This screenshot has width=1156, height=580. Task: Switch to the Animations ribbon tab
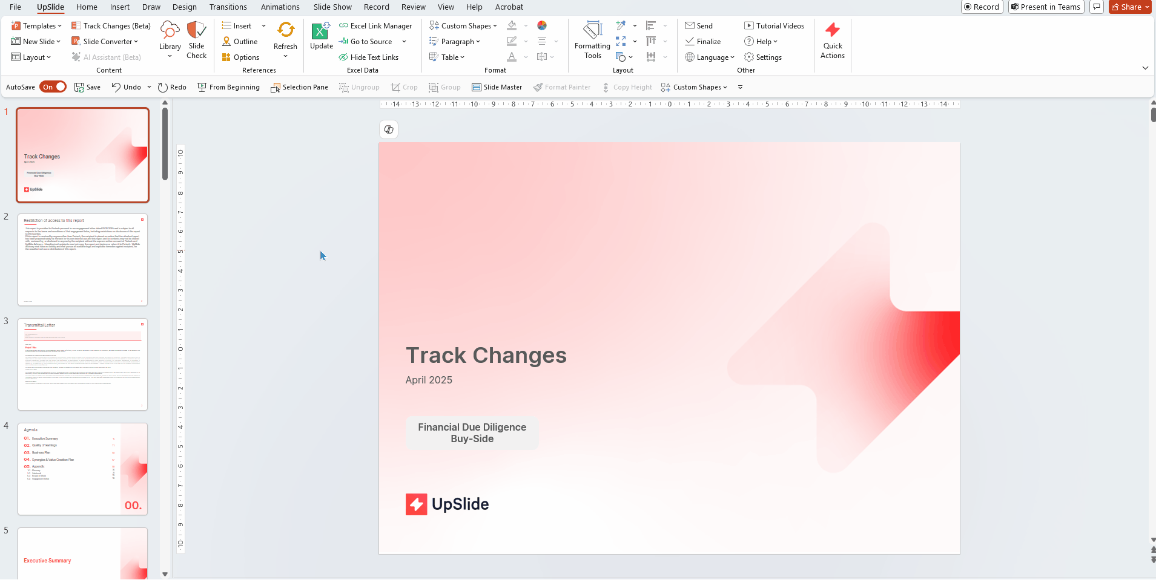(x=280, y=7)
